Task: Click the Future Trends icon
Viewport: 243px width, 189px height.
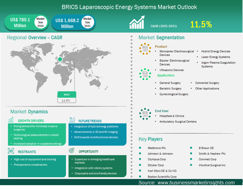Action: [72, 120]
